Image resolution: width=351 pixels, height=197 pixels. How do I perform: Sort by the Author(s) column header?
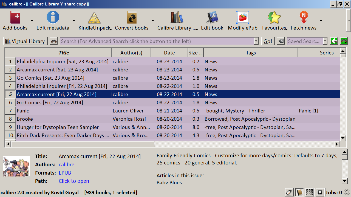pos(131,53)
